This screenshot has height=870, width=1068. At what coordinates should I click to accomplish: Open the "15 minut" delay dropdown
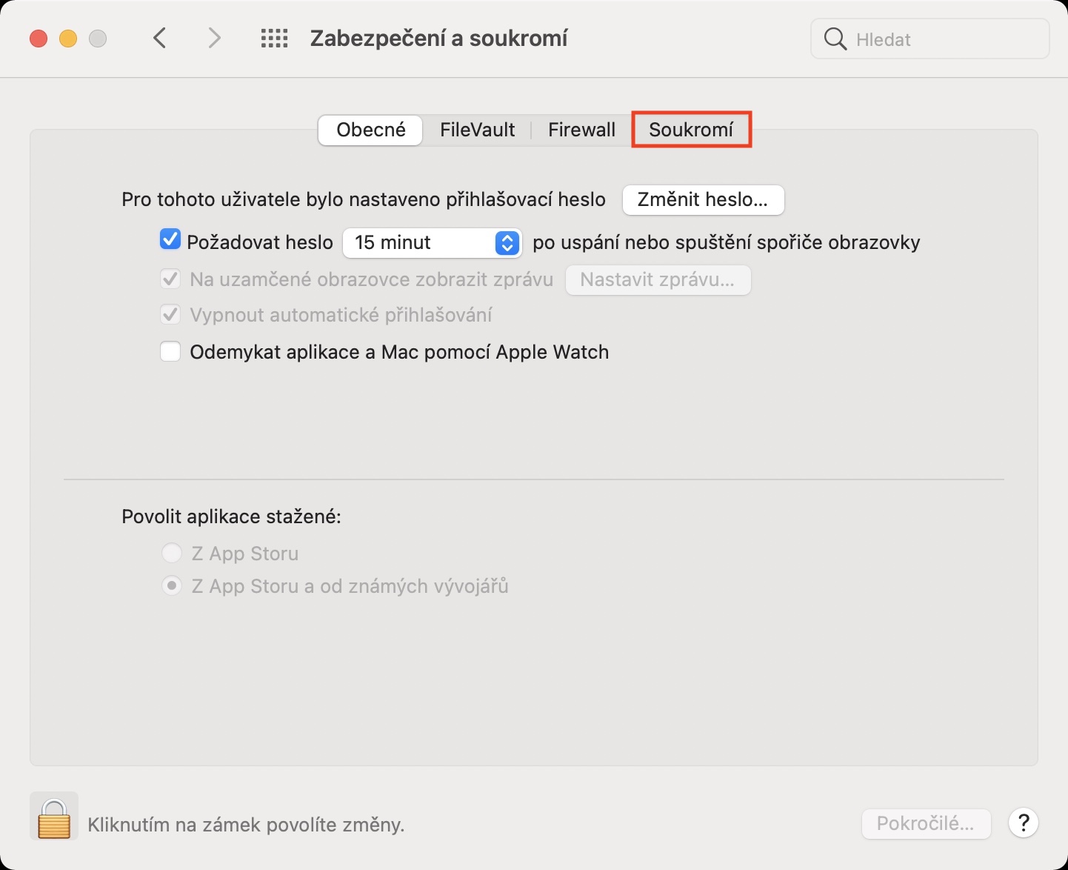432,242
